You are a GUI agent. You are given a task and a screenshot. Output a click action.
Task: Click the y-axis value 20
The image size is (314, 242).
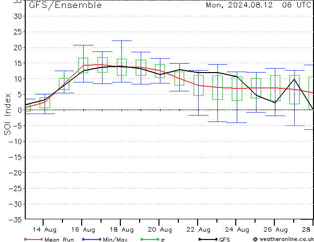(x=17, y=47)
